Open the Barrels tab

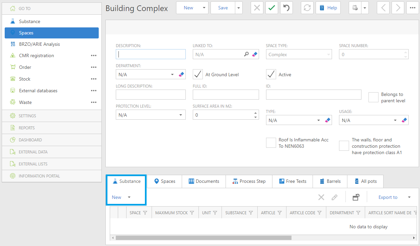[x=330, y=181]
